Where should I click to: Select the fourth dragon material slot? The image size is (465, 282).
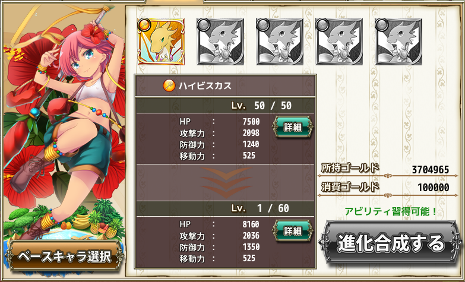tap(339, 42)
